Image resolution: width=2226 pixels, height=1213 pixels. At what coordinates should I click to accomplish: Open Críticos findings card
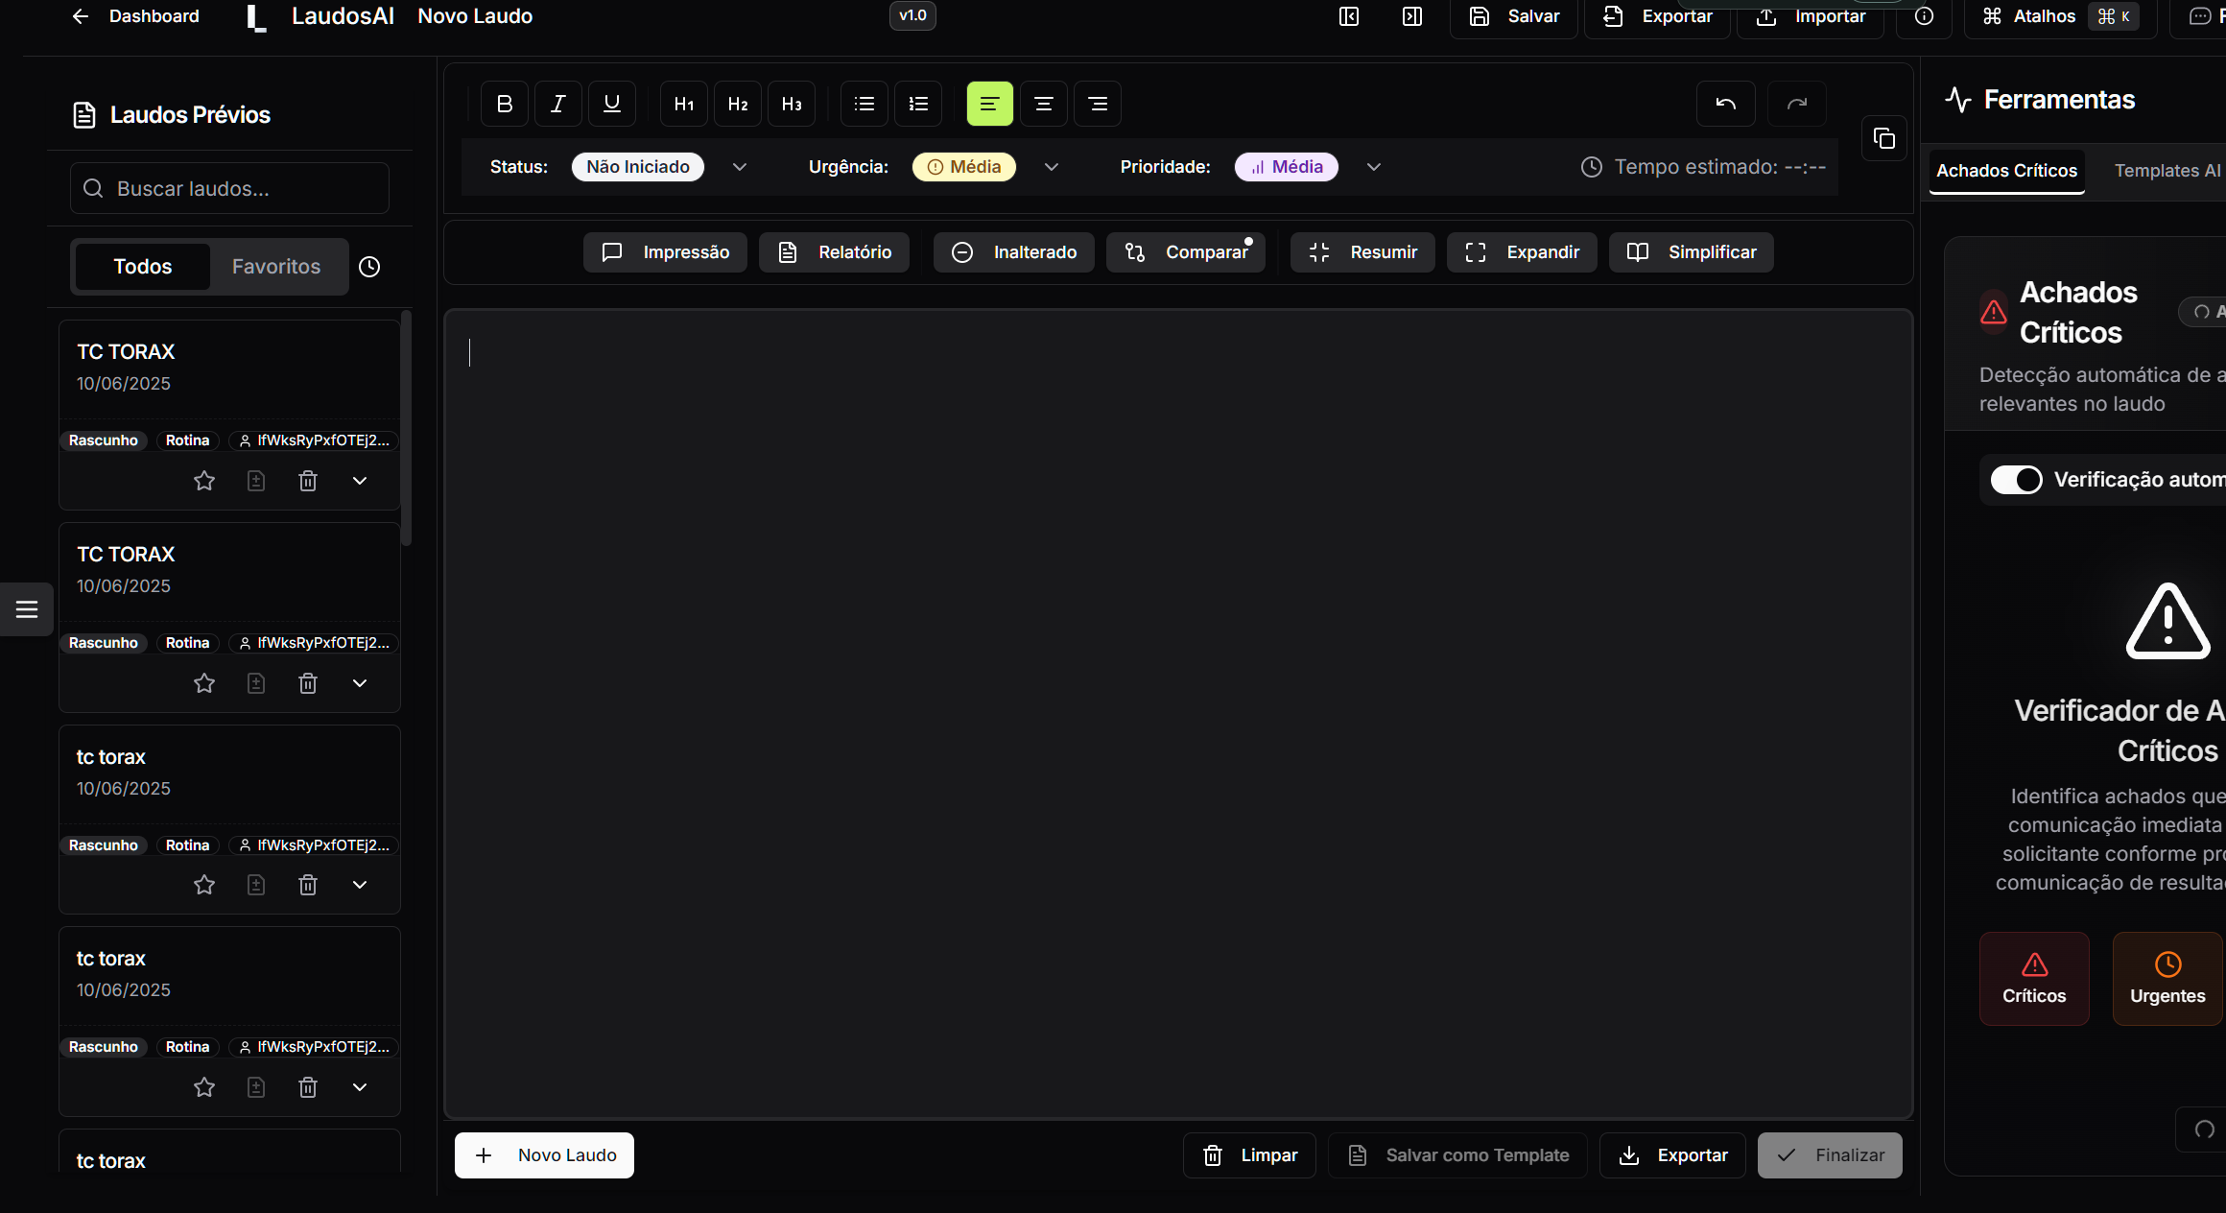click(x=2034, y=979)
